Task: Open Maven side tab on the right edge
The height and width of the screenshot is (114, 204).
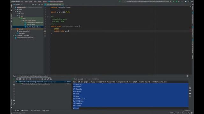Action: (x=193, y=7)
